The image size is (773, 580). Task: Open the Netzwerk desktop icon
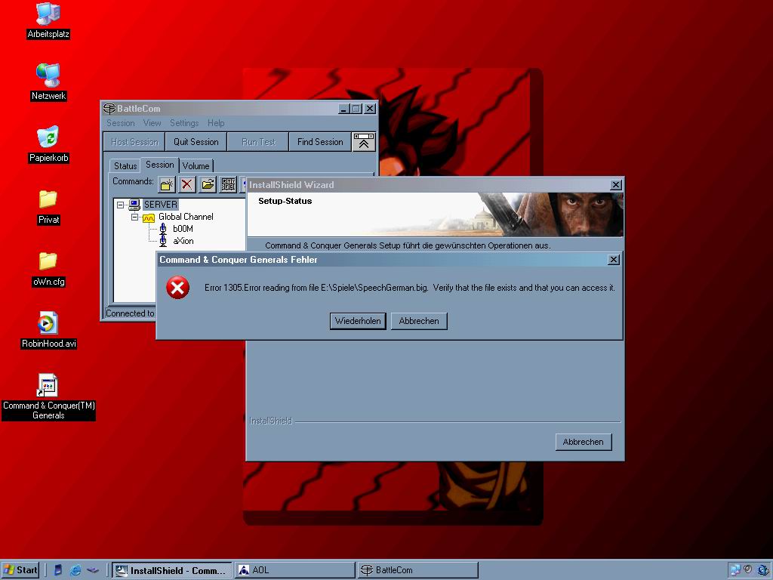point(48,76)
